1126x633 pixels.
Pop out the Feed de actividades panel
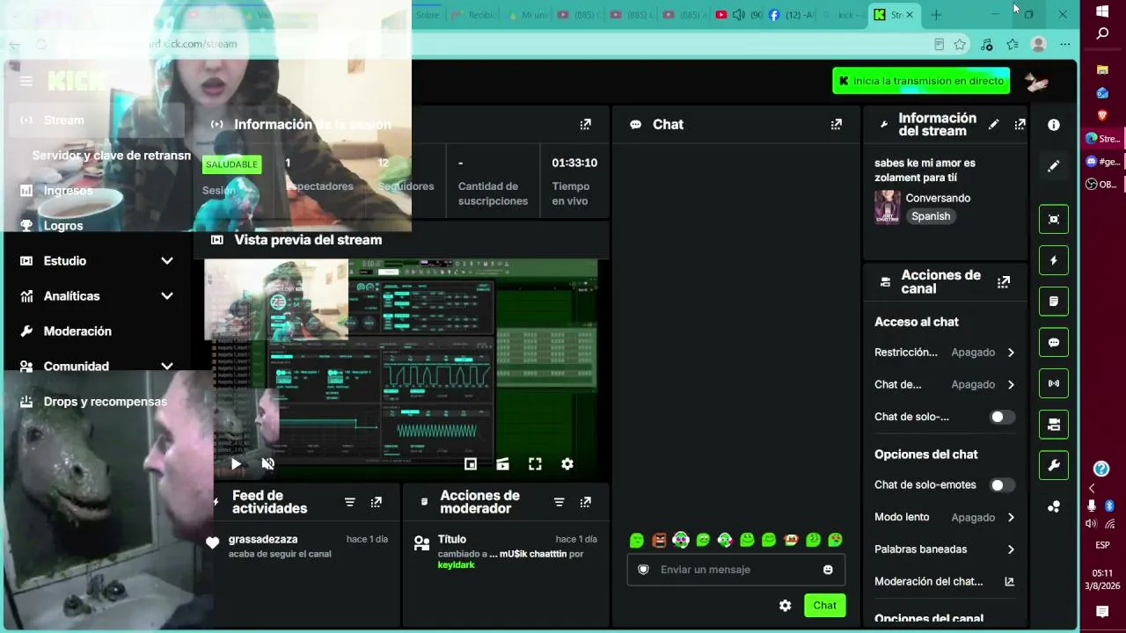(x=377, y=502)
